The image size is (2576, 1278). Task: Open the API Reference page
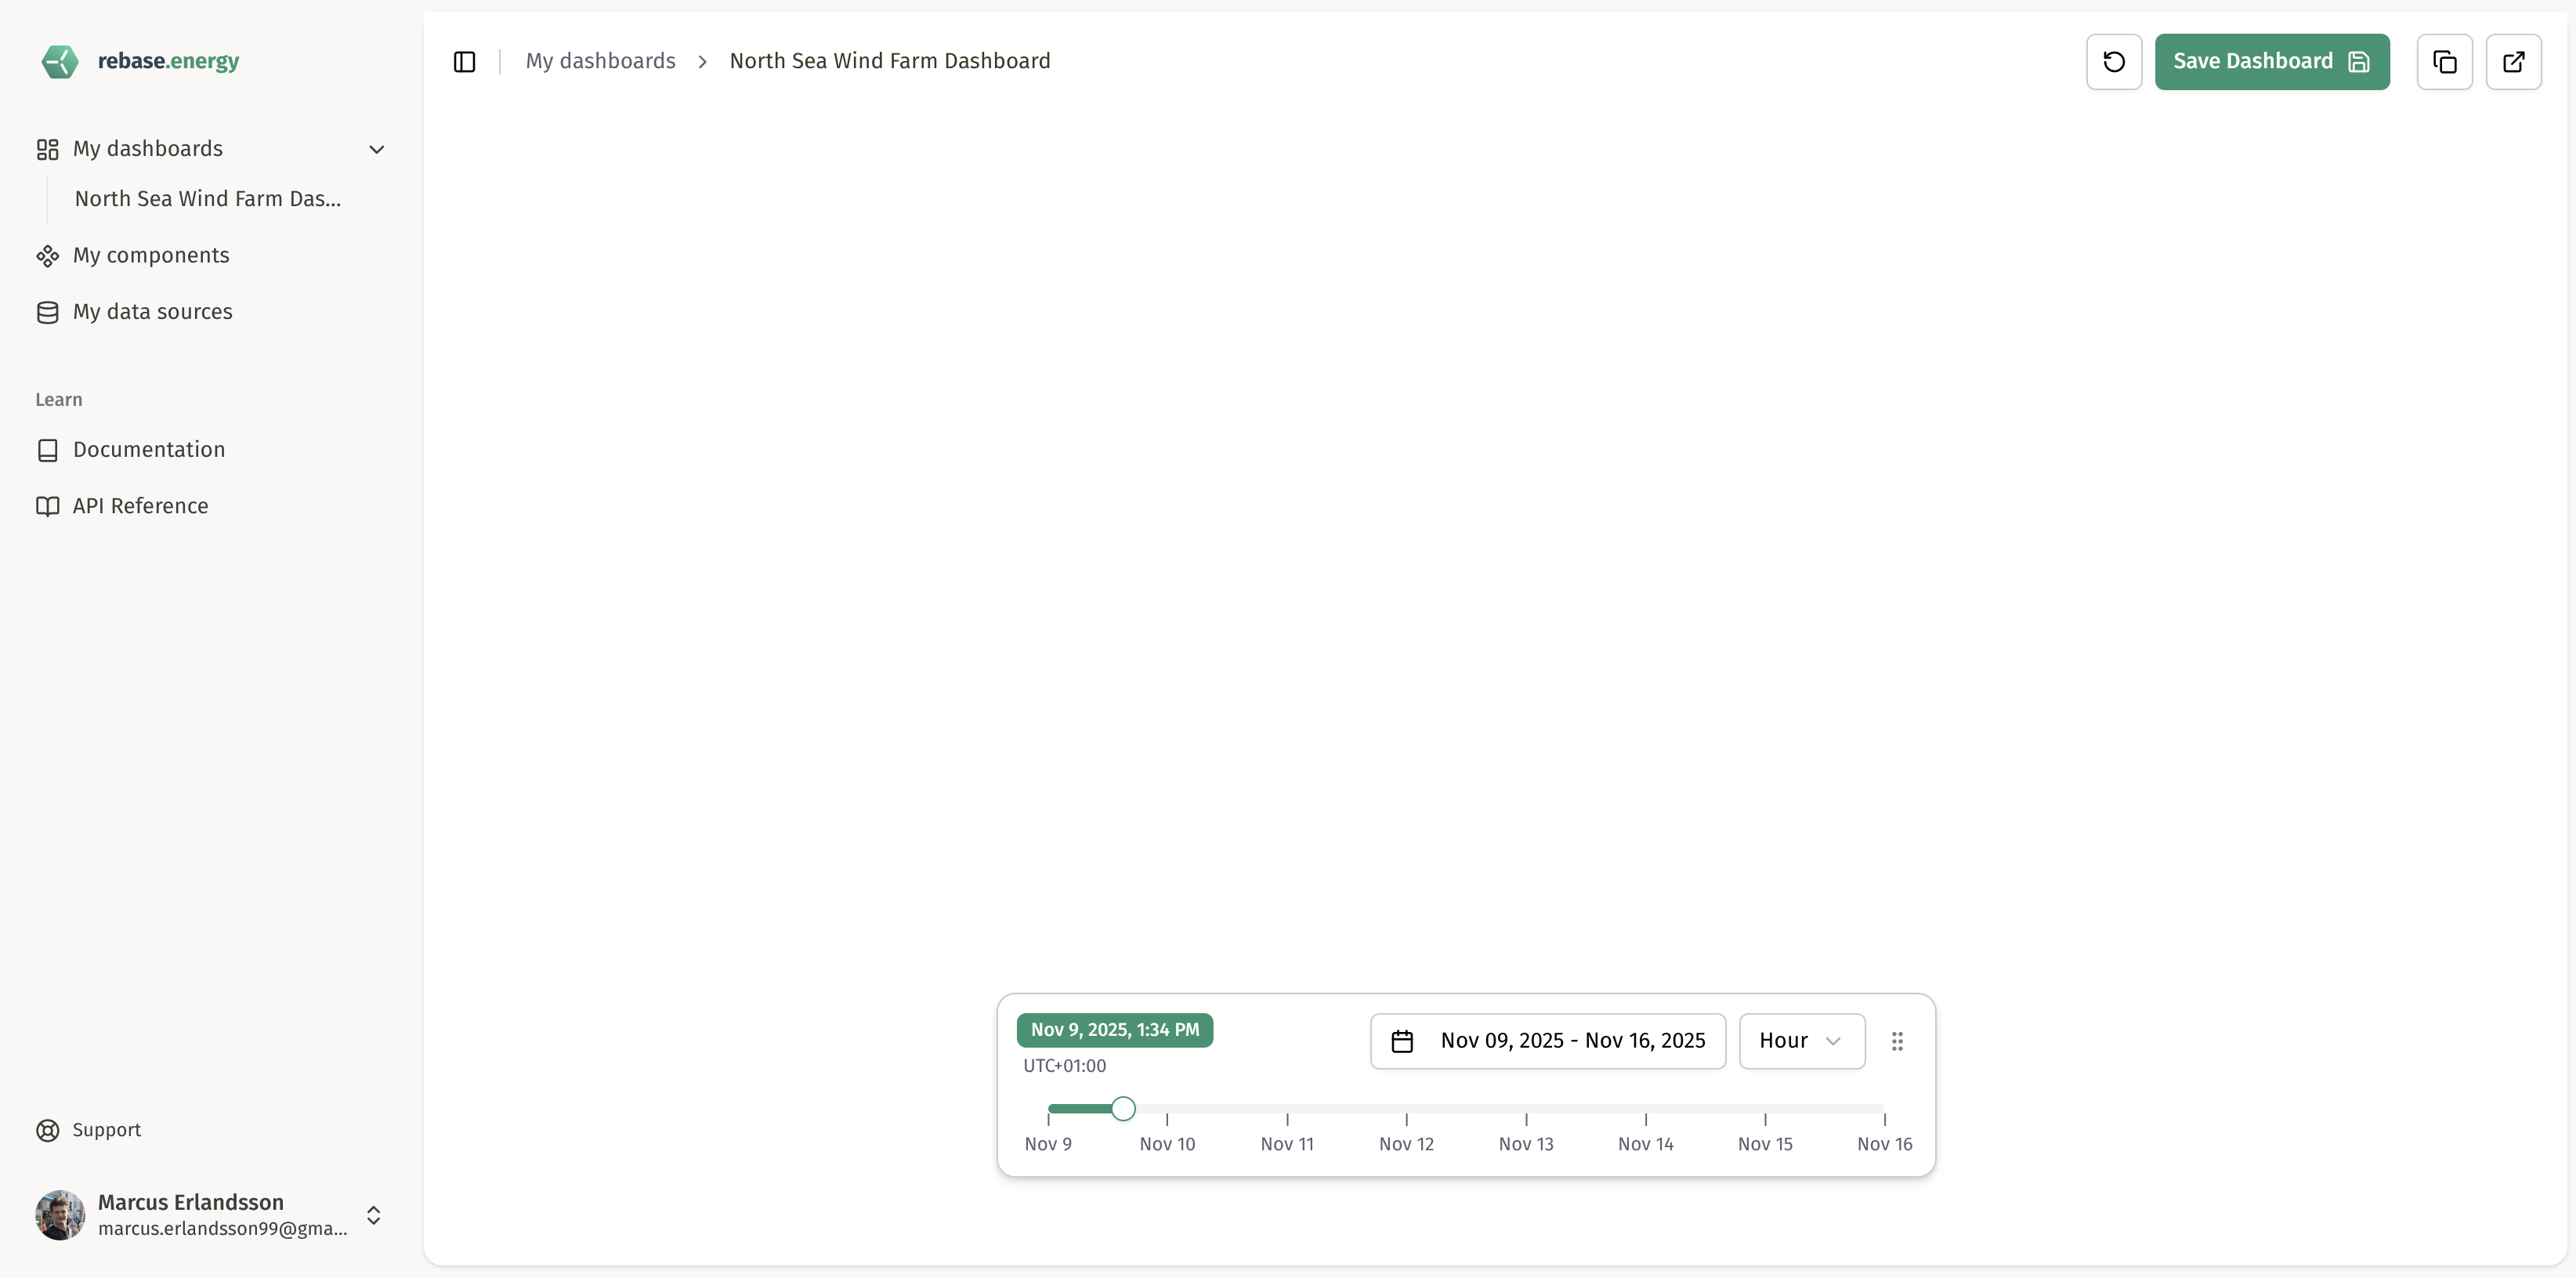[140, 506]
